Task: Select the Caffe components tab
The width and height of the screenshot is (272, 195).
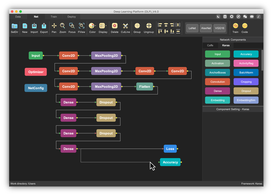Action: click(x=210, y=46)
